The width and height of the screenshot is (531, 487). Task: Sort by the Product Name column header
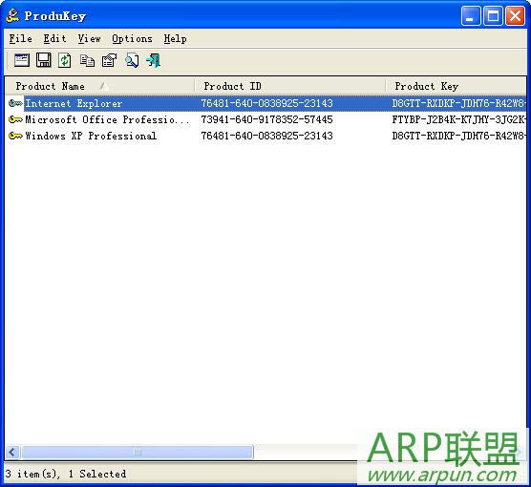(100, 86)
